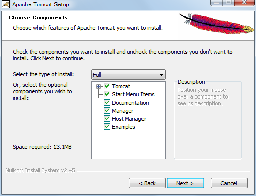Click the Apache feather logo
This screenshot has width=256, height=196.
pyautogui.click(x=216, y=23)
